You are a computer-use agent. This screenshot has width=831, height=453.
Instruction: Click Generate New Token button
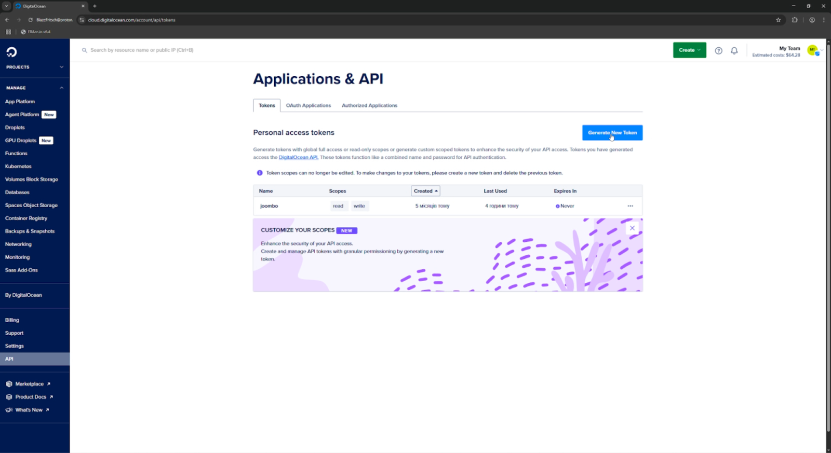(x=612, y=133)
